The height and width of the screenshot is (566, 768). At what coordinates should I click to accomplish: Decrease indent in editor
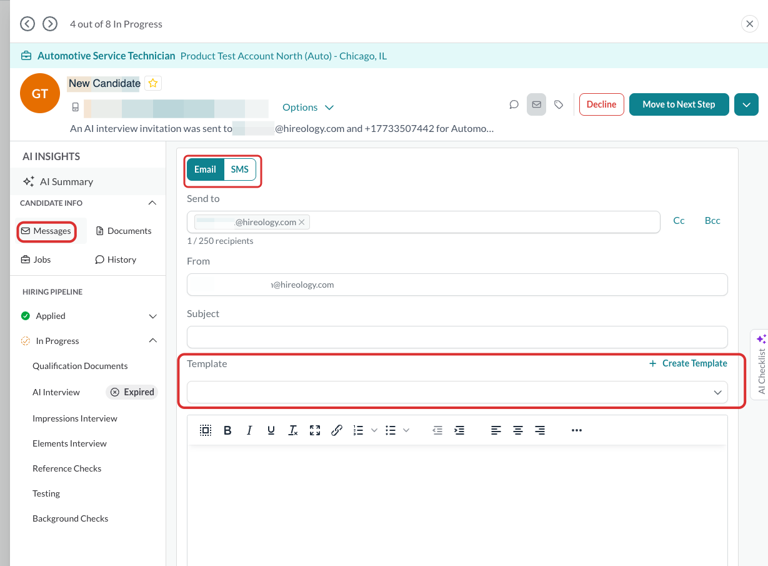(437, 430)
